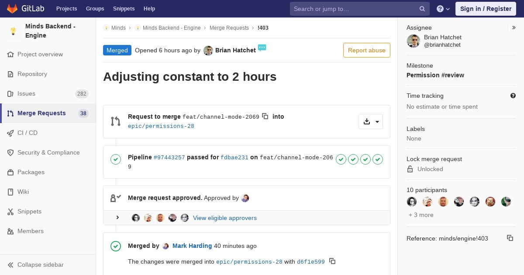Open the Minds breadcrumb link

click(x=118, y=28)
